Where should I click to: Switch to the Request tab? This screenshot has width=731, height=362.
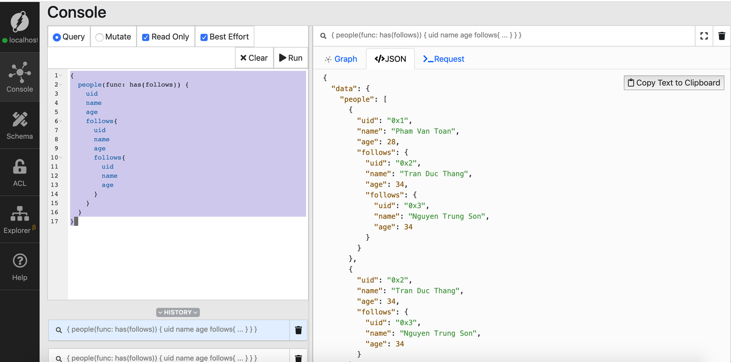point(443,59)
